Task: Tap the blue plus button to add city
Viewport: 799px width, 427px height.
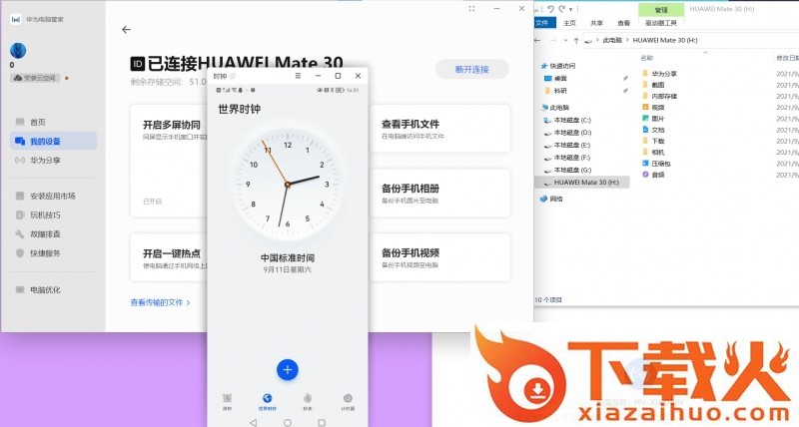Action: (288, 369)
